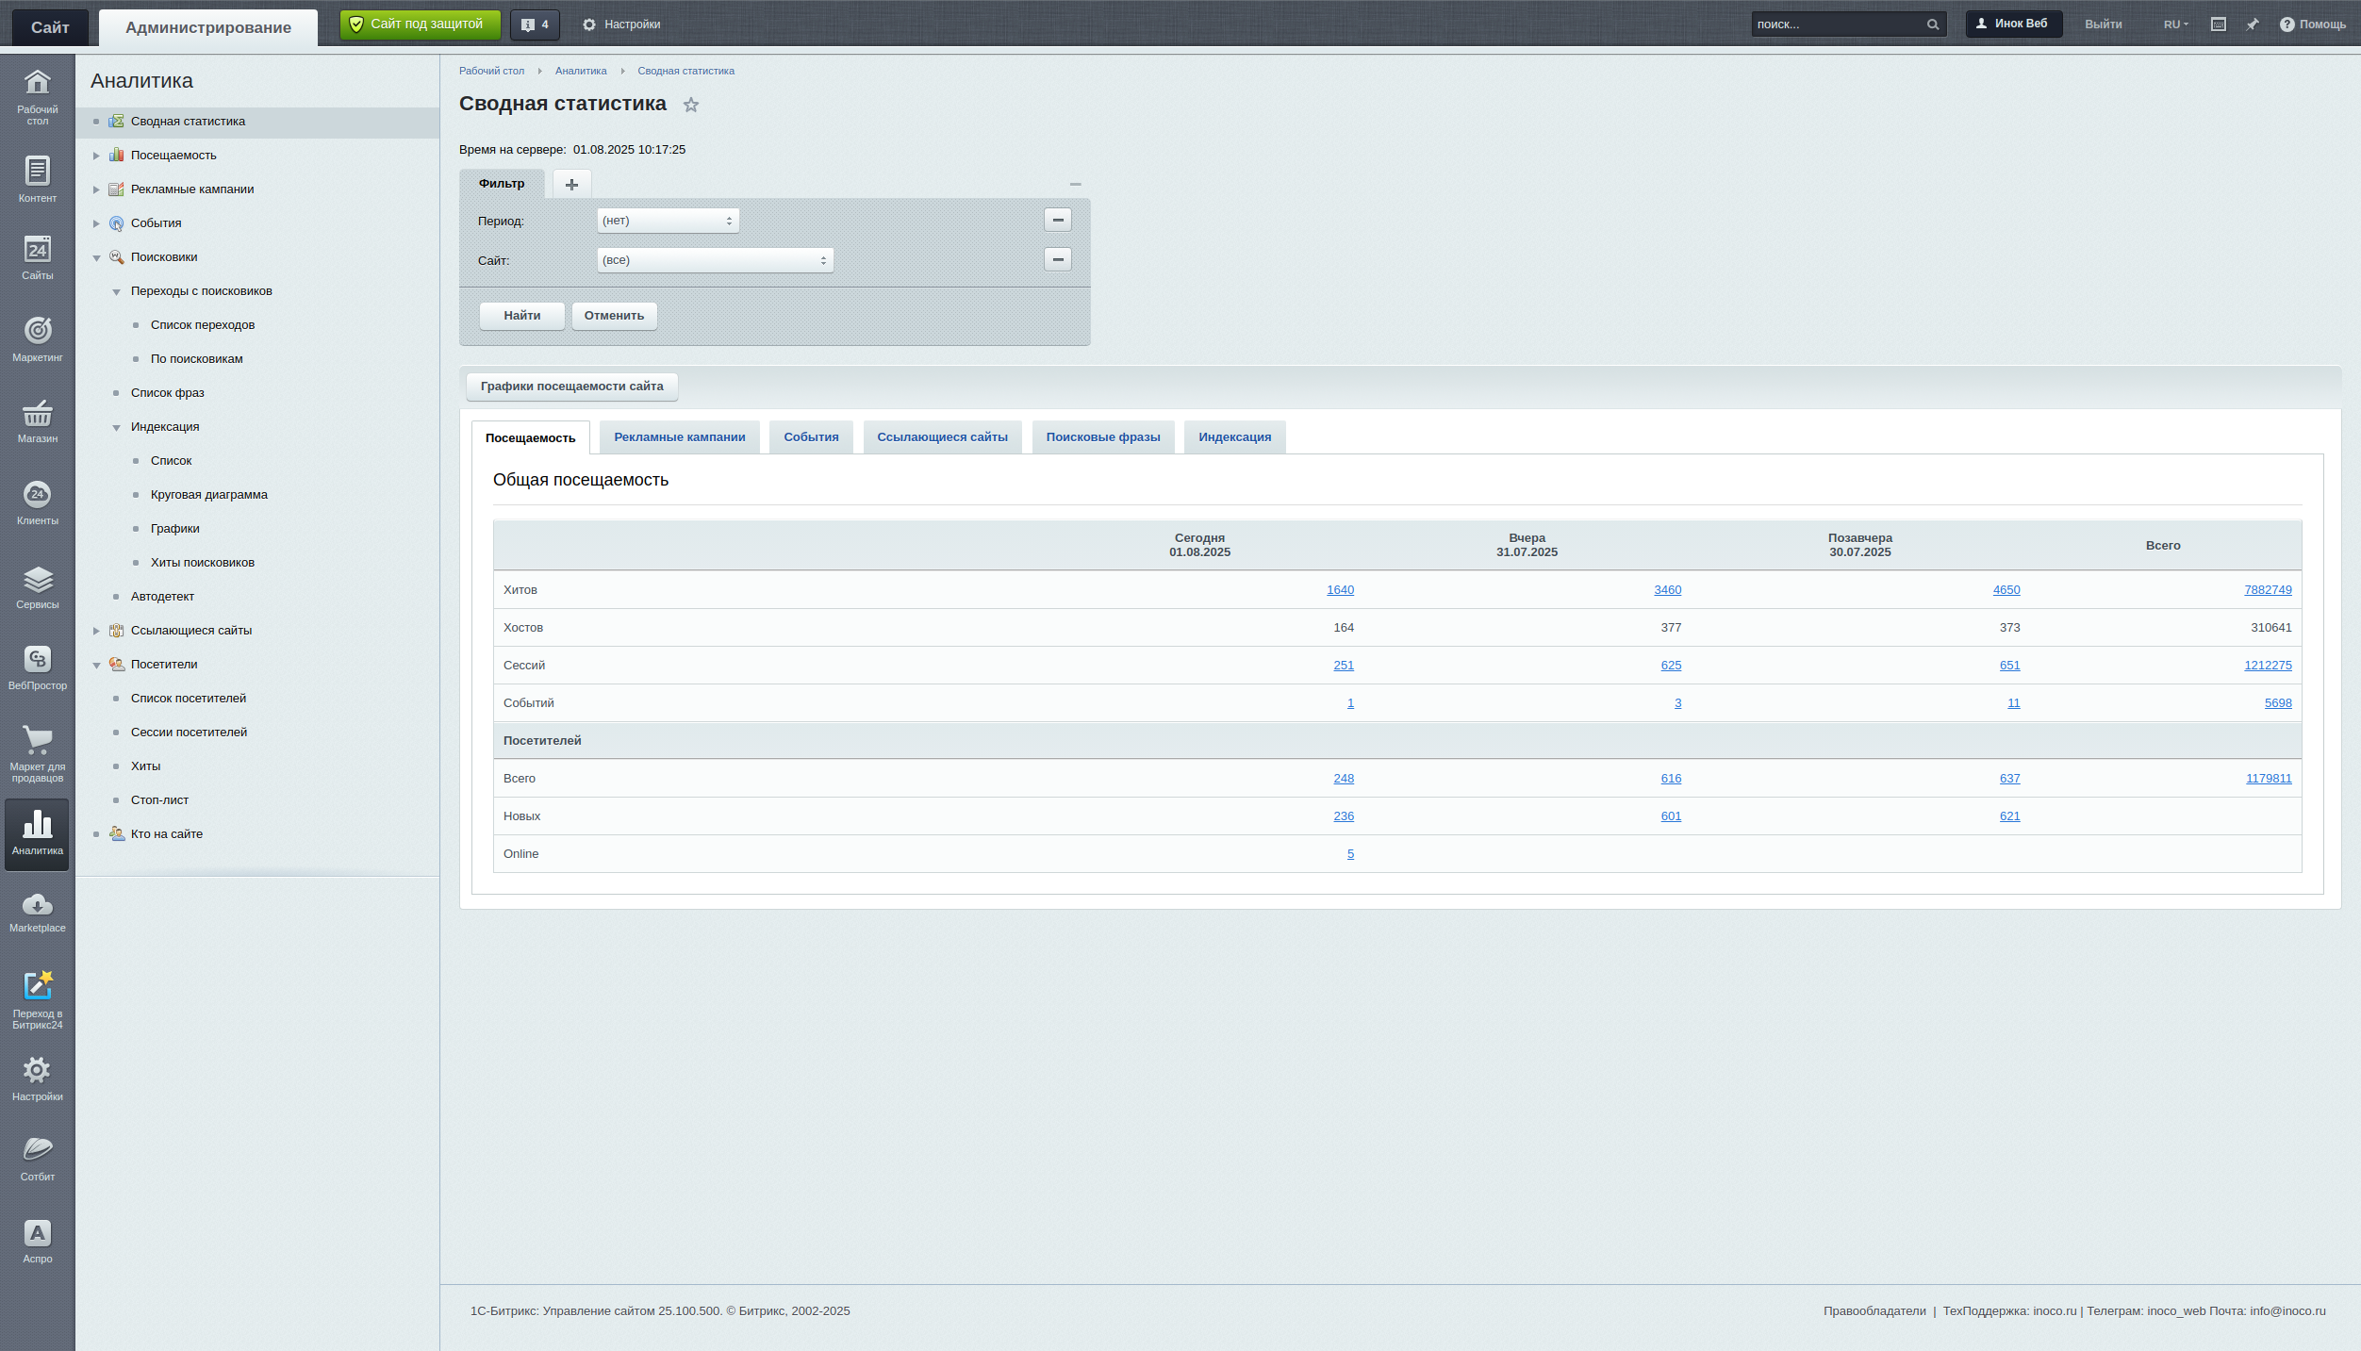Expand the Посещаемость tree node
2361x1351 pixels.
[96, 156]
